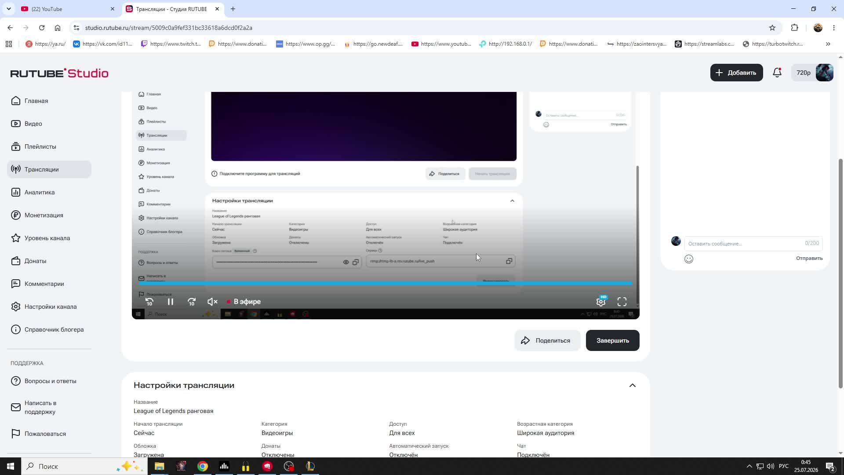Open Настройки канала page
The image size is (844, 475).
[49, 307]
